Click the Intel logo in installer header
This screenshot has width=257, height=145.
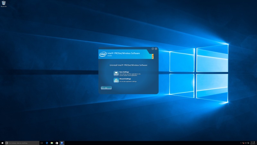(x=103, y=54)
